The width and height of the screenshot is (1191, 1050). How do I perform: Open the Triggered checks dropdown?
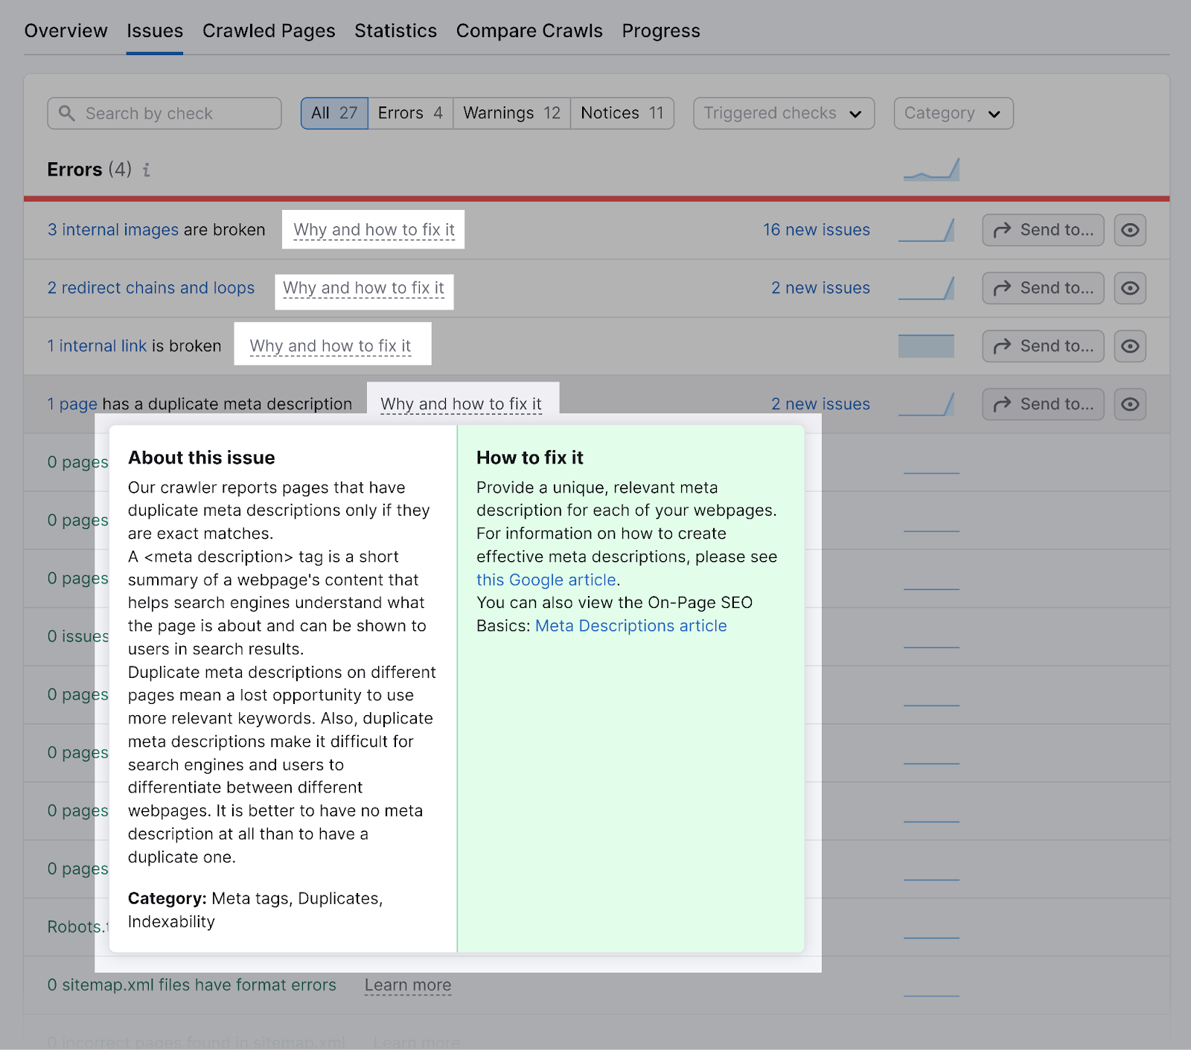(784, 113)
